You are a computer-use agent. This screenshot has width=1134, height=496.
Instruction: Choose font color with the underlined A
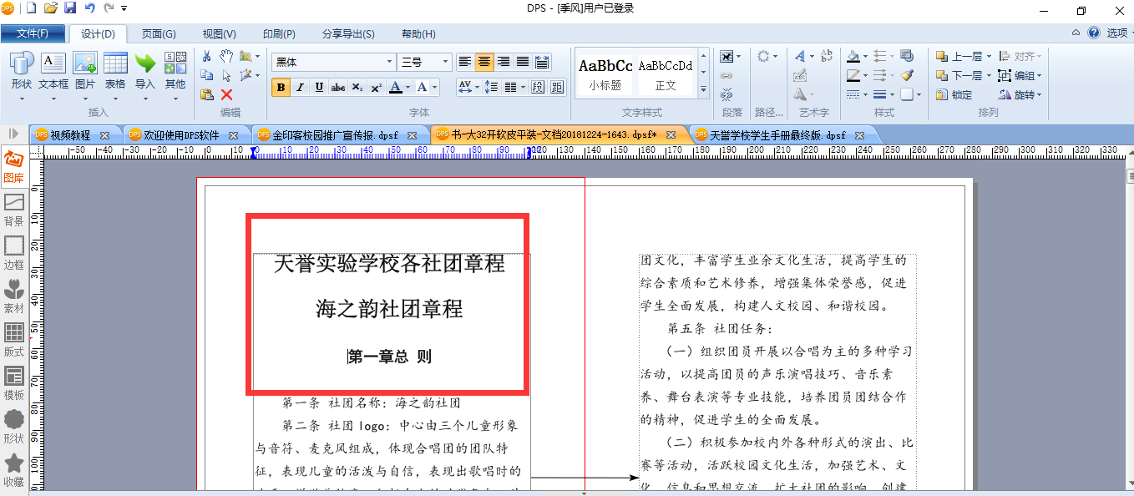(x=396, y=87)
